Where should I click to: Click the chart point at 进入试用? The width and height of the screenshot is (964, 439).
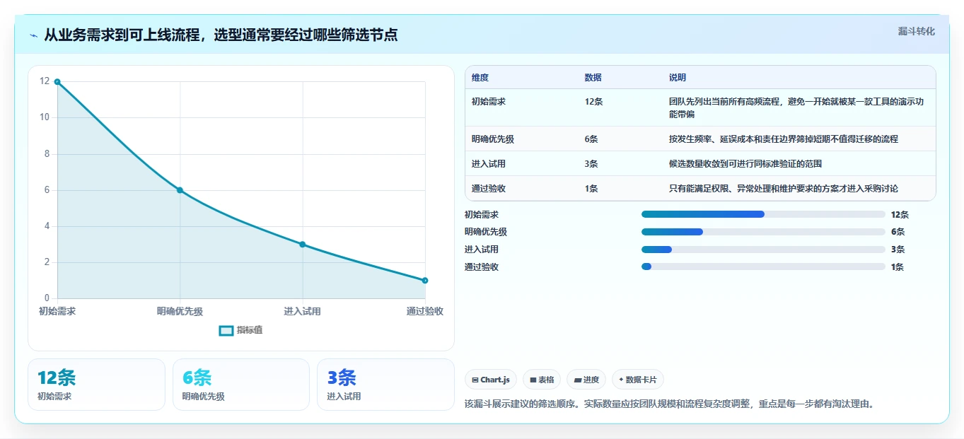click(x=303, y=245)
